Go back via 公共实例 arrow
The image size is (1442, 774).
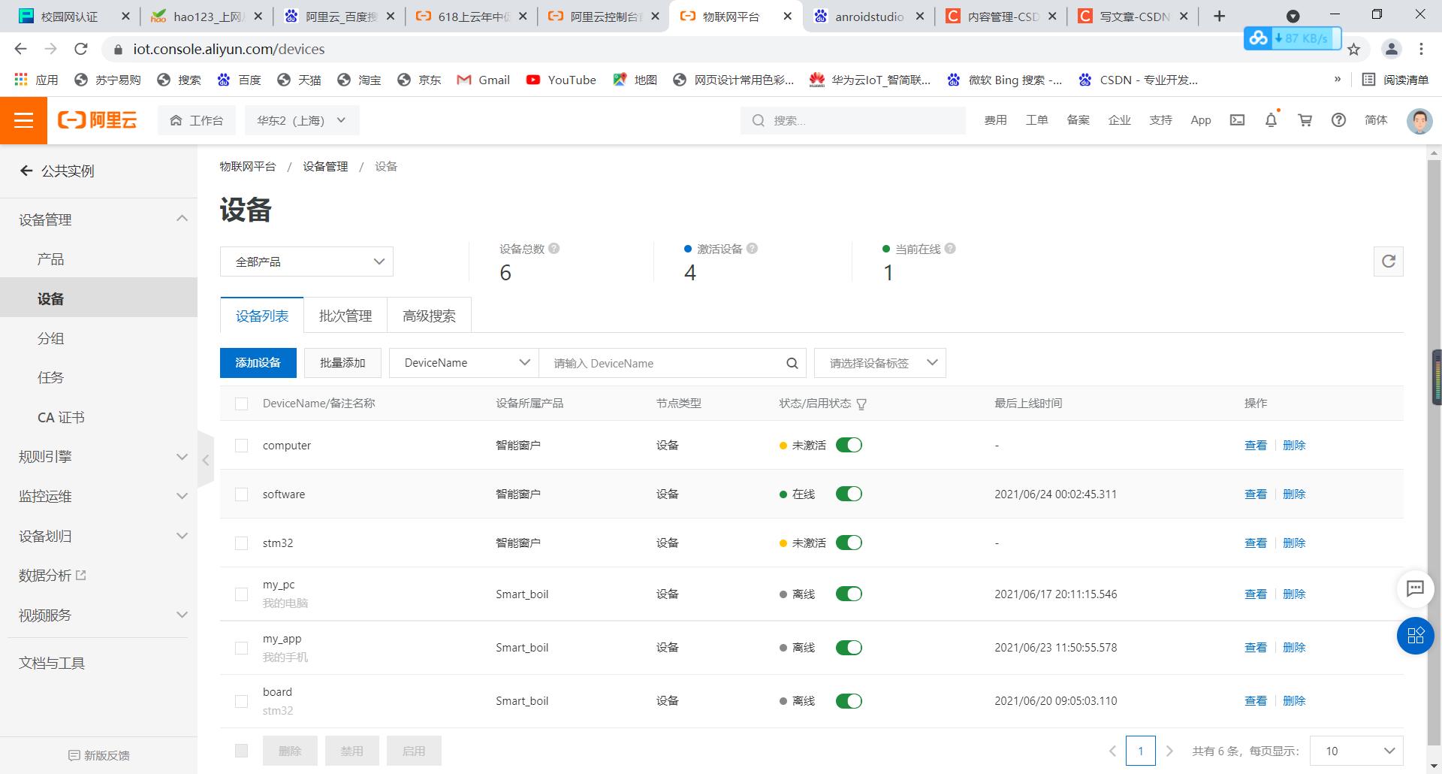(26, 171)
